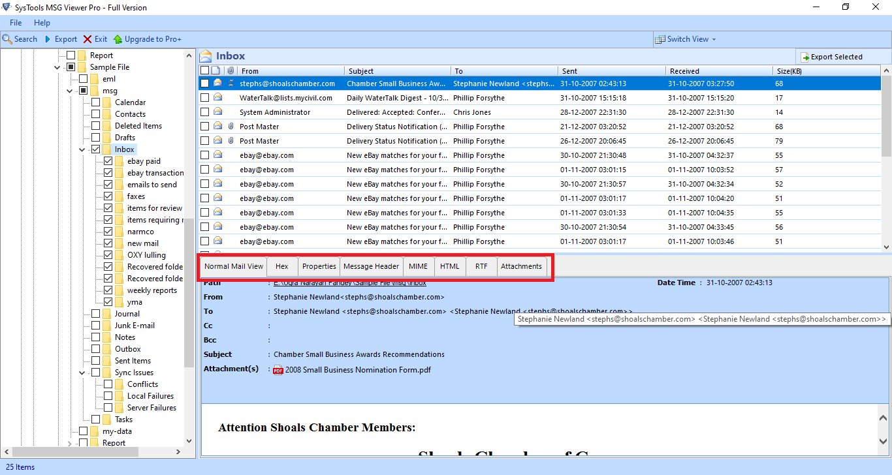Sort the list by the Size(KB) column header
Screen dimensions: 892x475
[826, 70]
